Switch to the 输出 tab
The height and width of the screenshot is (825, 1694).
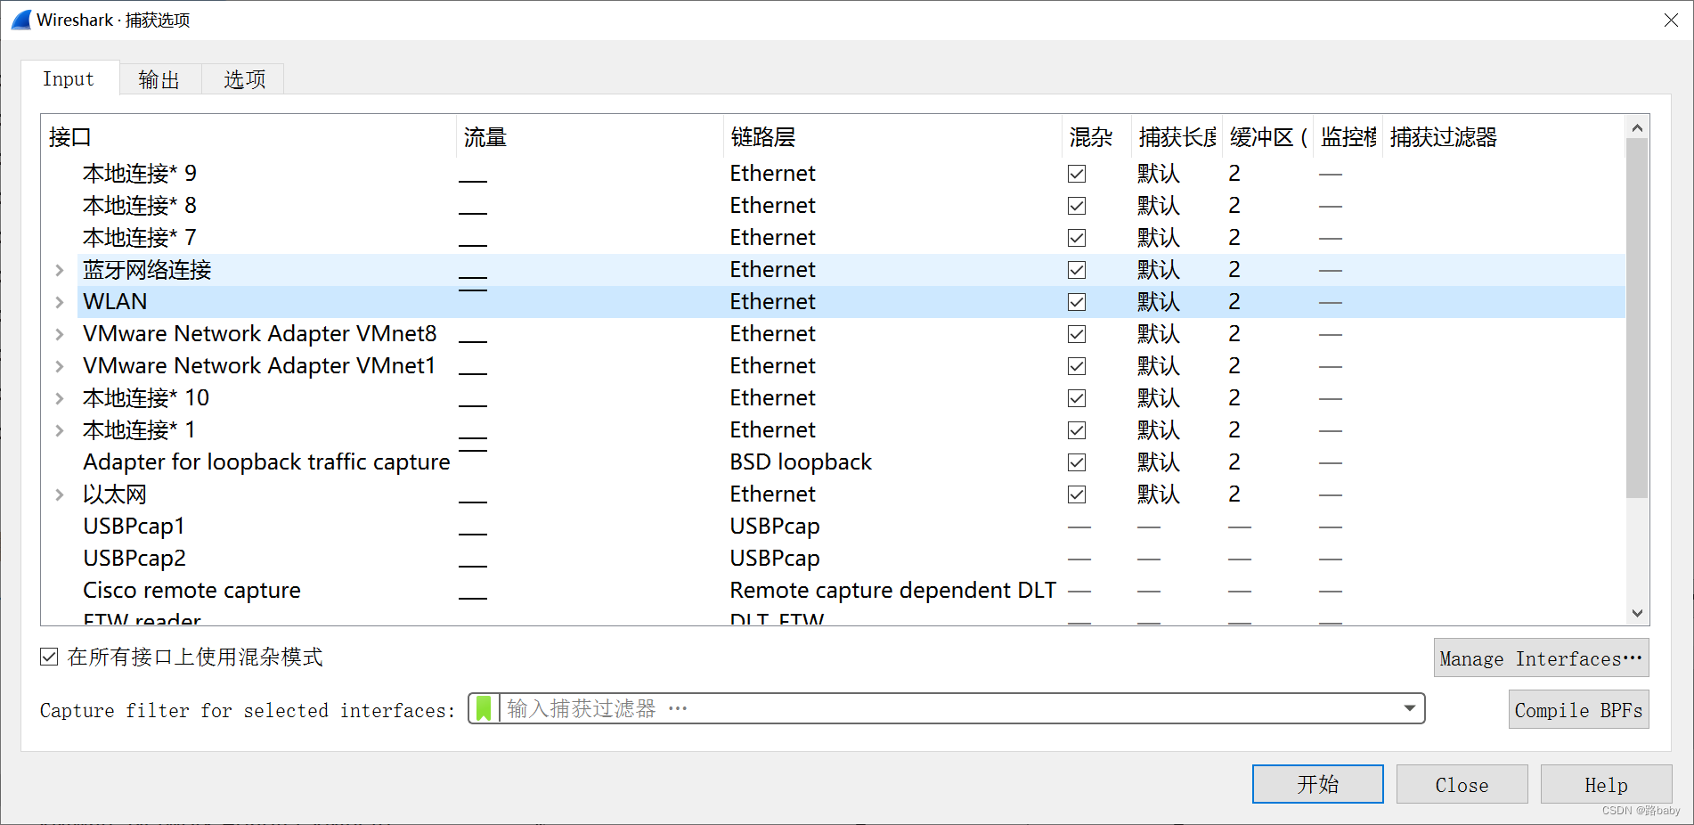[159, 79]
